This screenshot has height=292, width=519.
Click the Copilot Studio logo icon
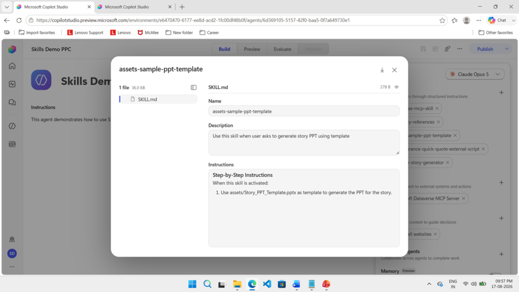[12, 49]
